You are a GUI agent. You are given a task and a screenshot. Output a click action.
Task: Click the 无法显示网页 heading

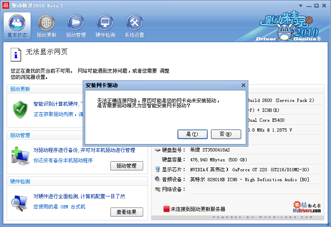(x=47, y=52)
